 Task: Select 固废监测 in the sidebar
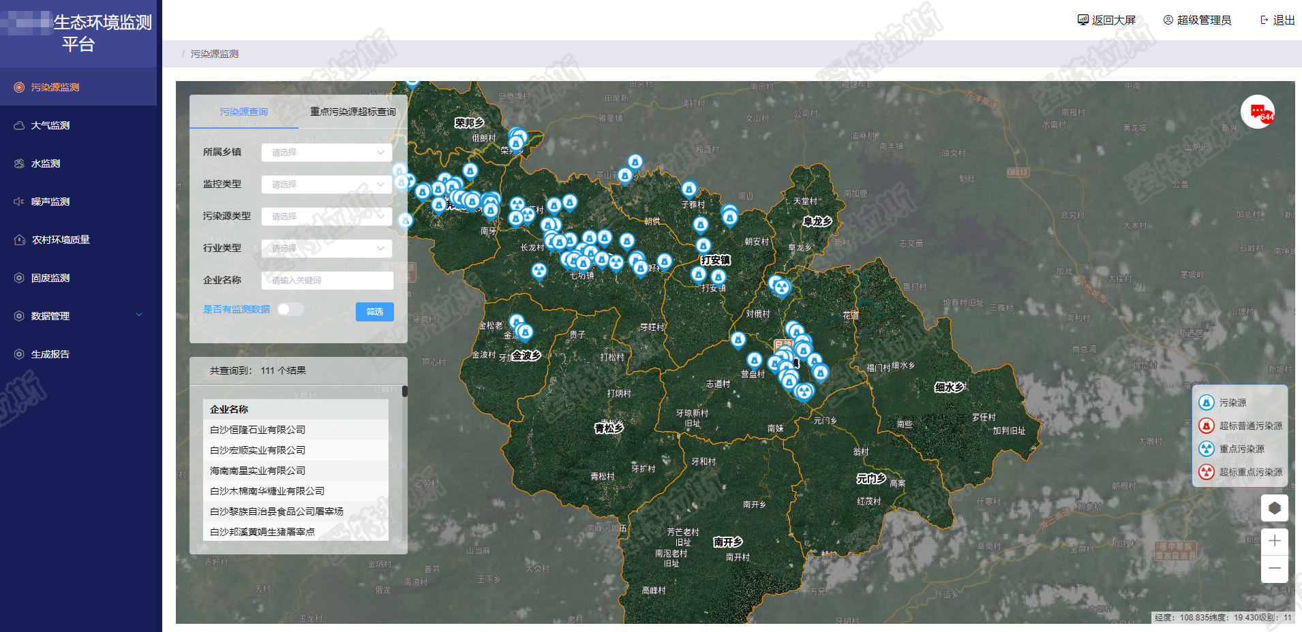click(50, 278)
